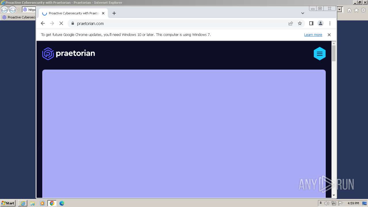Maximize the Chrome window
This screenshot has width=368, height=207.
(320, 9)
